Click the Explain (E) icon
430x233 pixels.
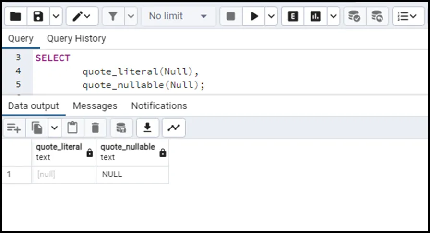tap(293, 16)
